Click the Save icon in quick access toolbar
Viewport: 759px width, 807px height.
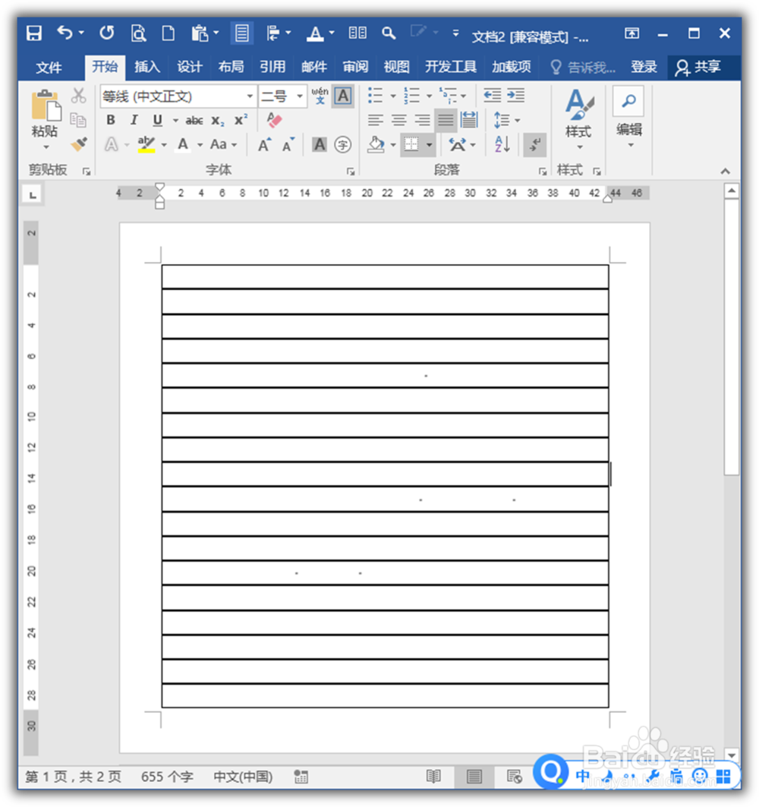click(x=34, y=33)
